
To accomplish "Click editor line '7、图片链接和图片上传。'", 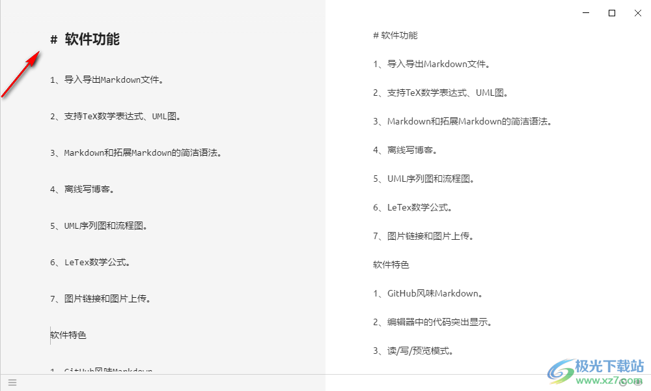I will (101, 298).
